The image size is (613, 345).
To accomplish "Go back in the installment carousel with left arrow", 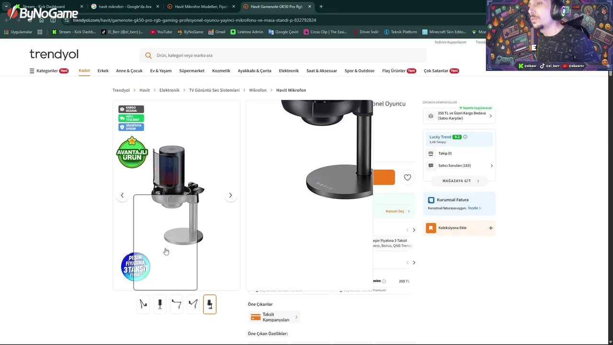I will tap(408, 230).
